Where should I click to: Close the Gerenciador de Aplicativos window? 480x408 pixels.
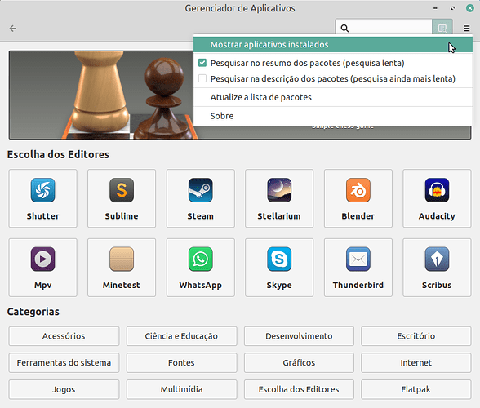(x=470, y=8)
